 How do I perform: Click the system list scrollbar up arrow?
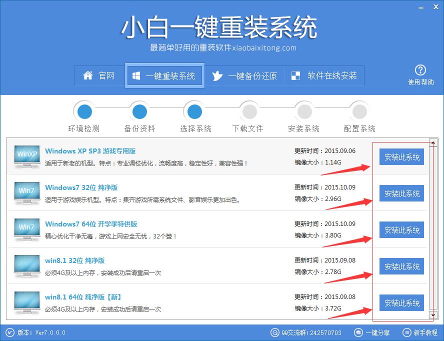pos(433,142)
